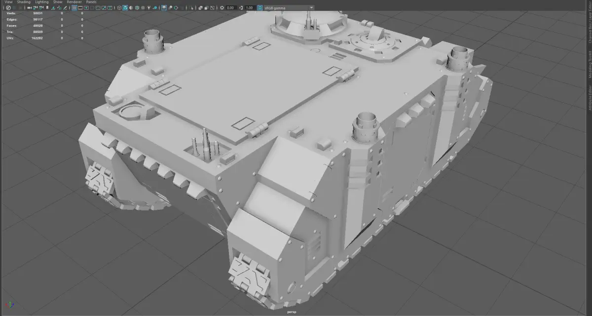The height and width of the screenshot is (316, 592).
Task: Open the sRGB gamma dropdown
Action: tap(289, 8)
